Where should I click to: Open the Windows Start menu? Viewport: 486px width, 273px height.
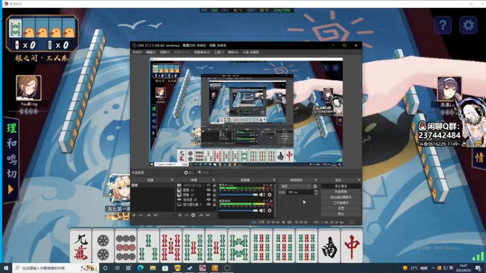(x=6, y=268)
